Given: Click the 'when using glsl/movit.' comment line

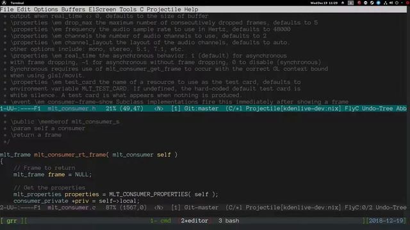Looking at the screenshot, I should tap(47, 75).
